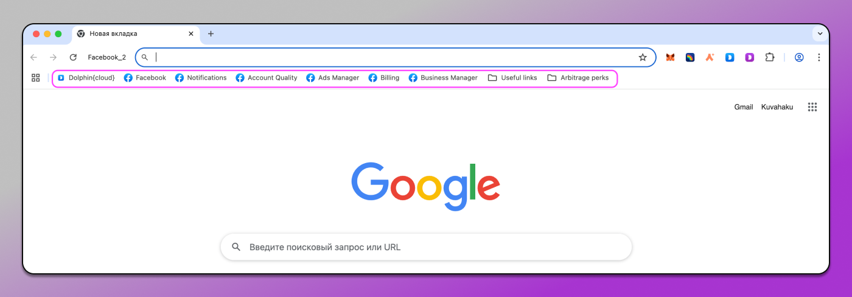Open the Ads Manager bookmark
The image size is (852, 297).
(332, 78)
